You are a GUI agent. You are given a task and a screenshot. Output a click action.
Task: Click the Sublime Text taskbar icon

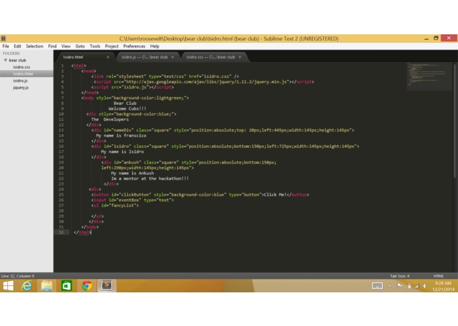click(x=107, y=285)
